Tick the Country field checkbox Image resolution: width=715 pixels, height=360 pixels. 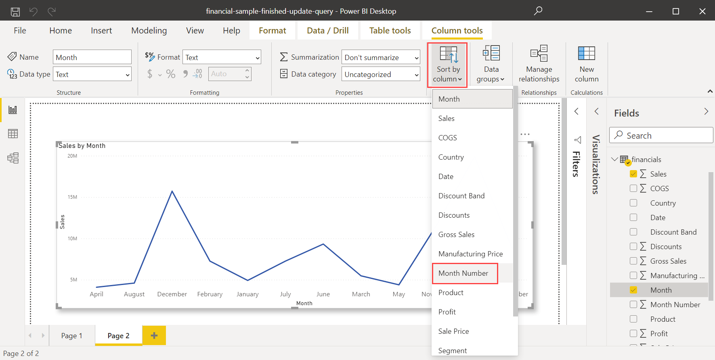[633, 203]
